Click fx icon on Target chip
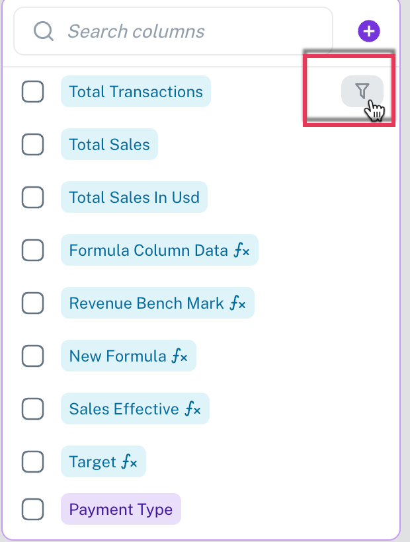Screen dimensions: 410x542 (x=130, y=461)
